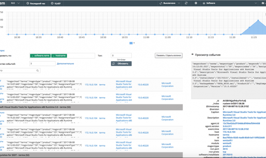Click the 'Топ' input field

[x=121, y=56]
